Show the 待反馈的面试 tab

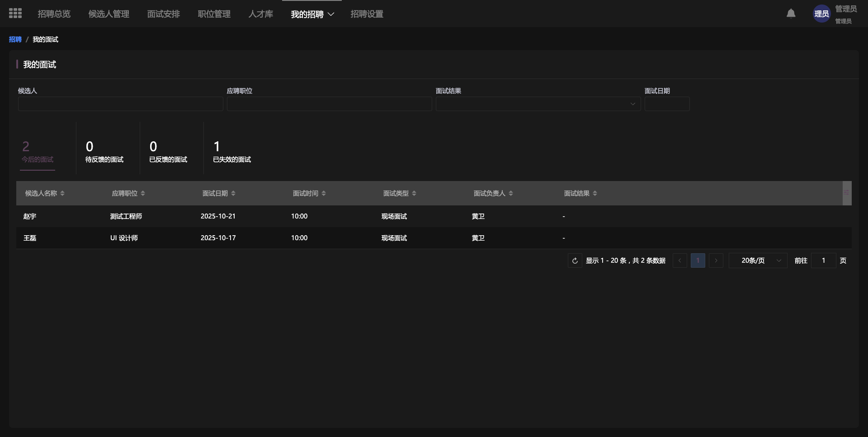point(104,152)
